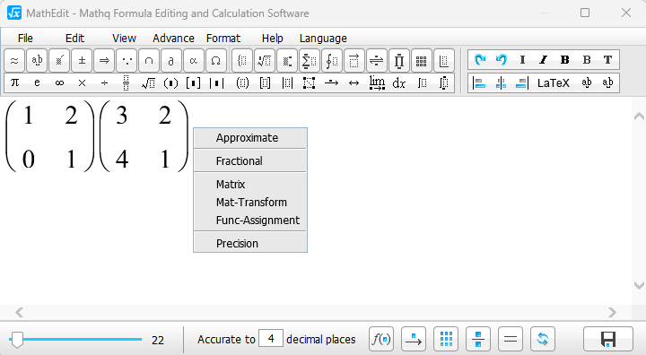Align formula to the right
This screenshot has height=355, width=646.
pyautogui.click(x=522, y=82)
